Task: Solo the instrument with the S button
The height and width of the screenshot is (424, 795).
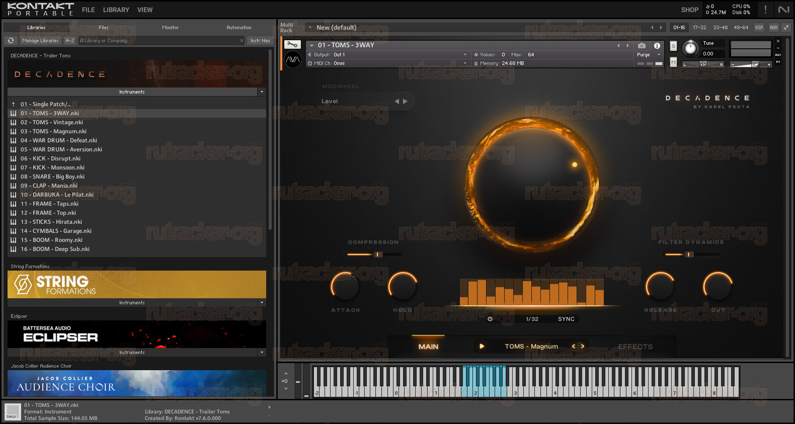Action: tap(674, 46)
